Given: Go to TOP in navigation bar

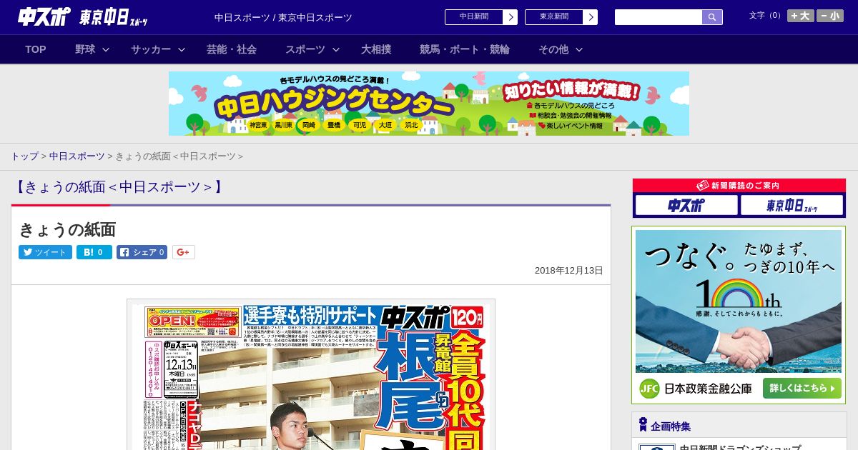Looking at the screenshot, I should pos(36,49).
